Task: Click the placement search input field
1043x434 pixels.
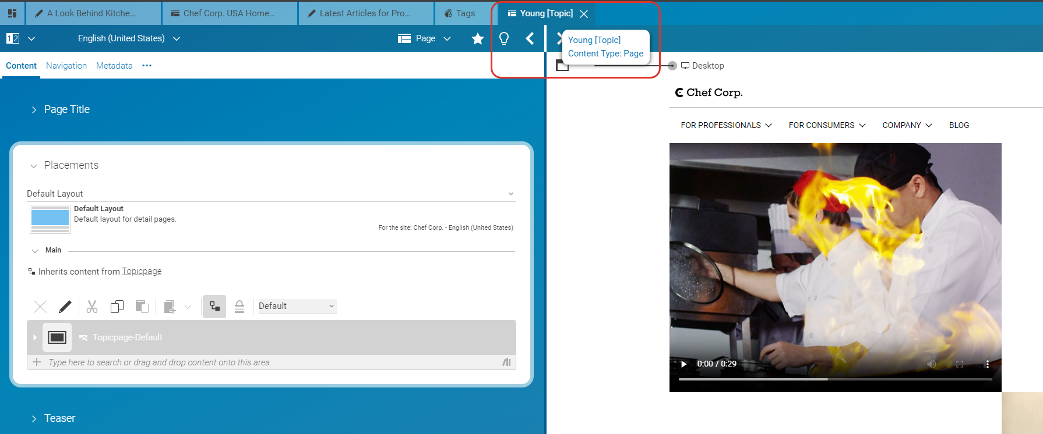Action: (272, 362)
